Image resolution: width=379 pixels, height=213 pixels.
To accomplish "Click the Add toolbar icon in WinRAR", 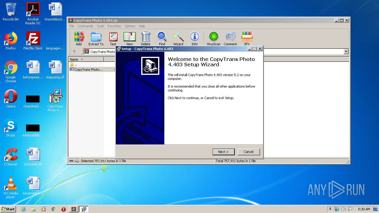I will [x=79, y=39].
